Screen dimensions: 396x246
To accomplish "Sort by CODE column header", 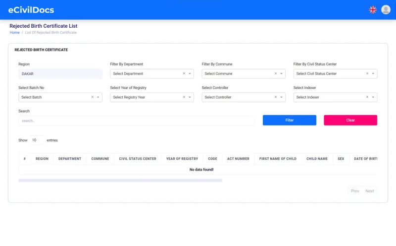I will (212, 159).
